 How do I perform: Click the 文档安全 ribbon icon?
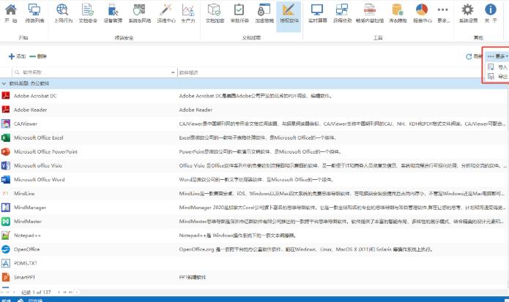86,13
